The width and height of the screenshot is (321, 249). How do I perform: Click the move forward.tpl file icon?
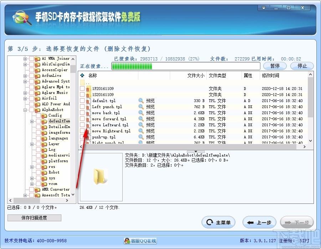point(88,119)
